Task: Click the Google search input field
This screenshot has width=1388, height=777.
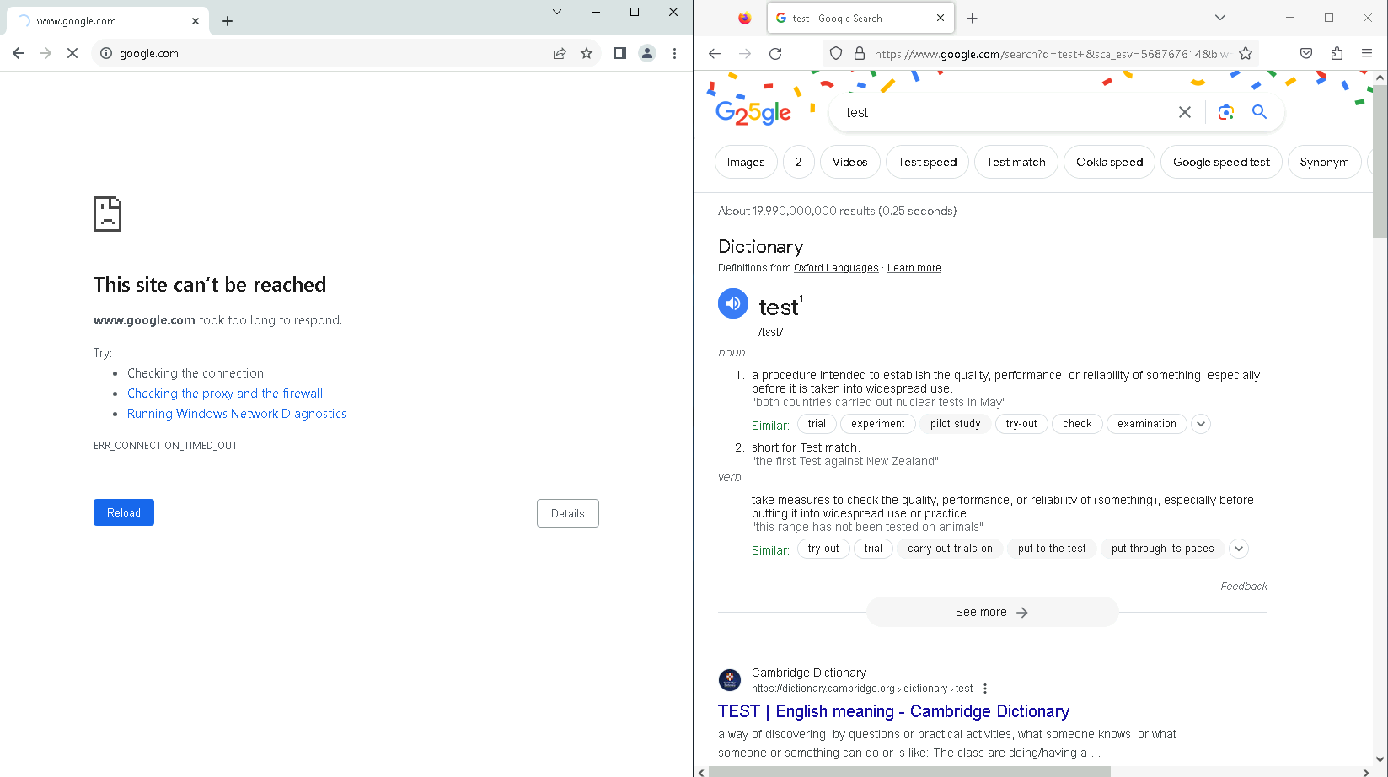Action: coord(1003,112)
